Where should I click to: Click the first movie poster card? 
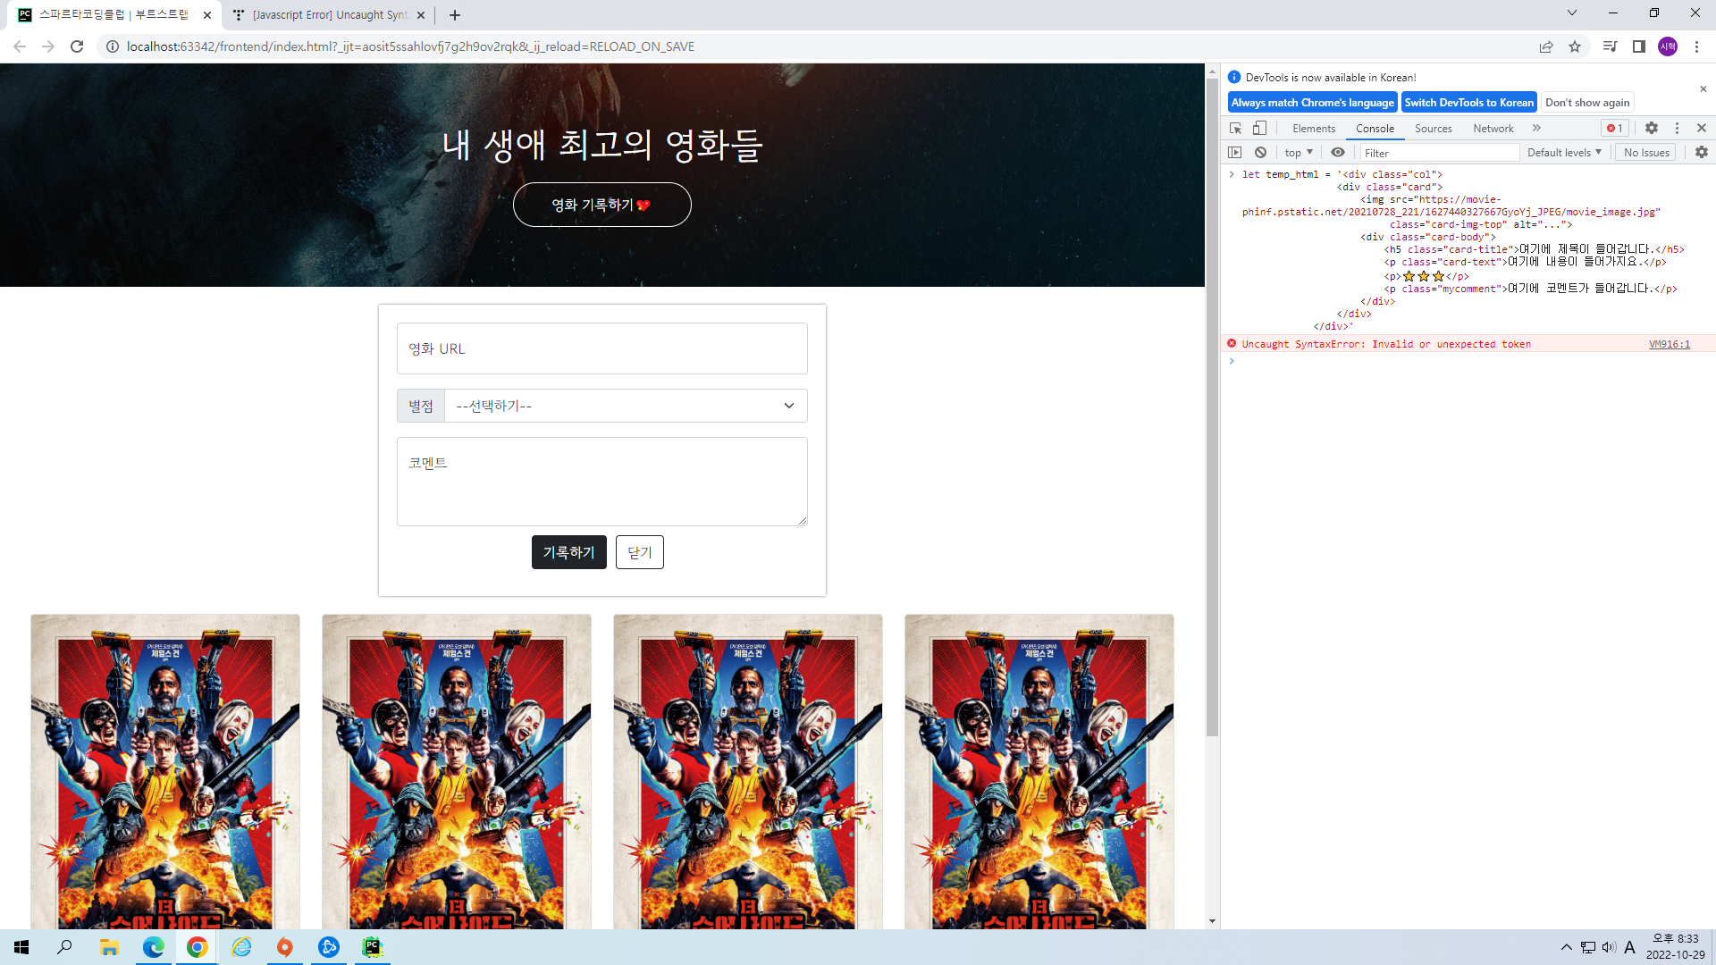click(165, 771)
